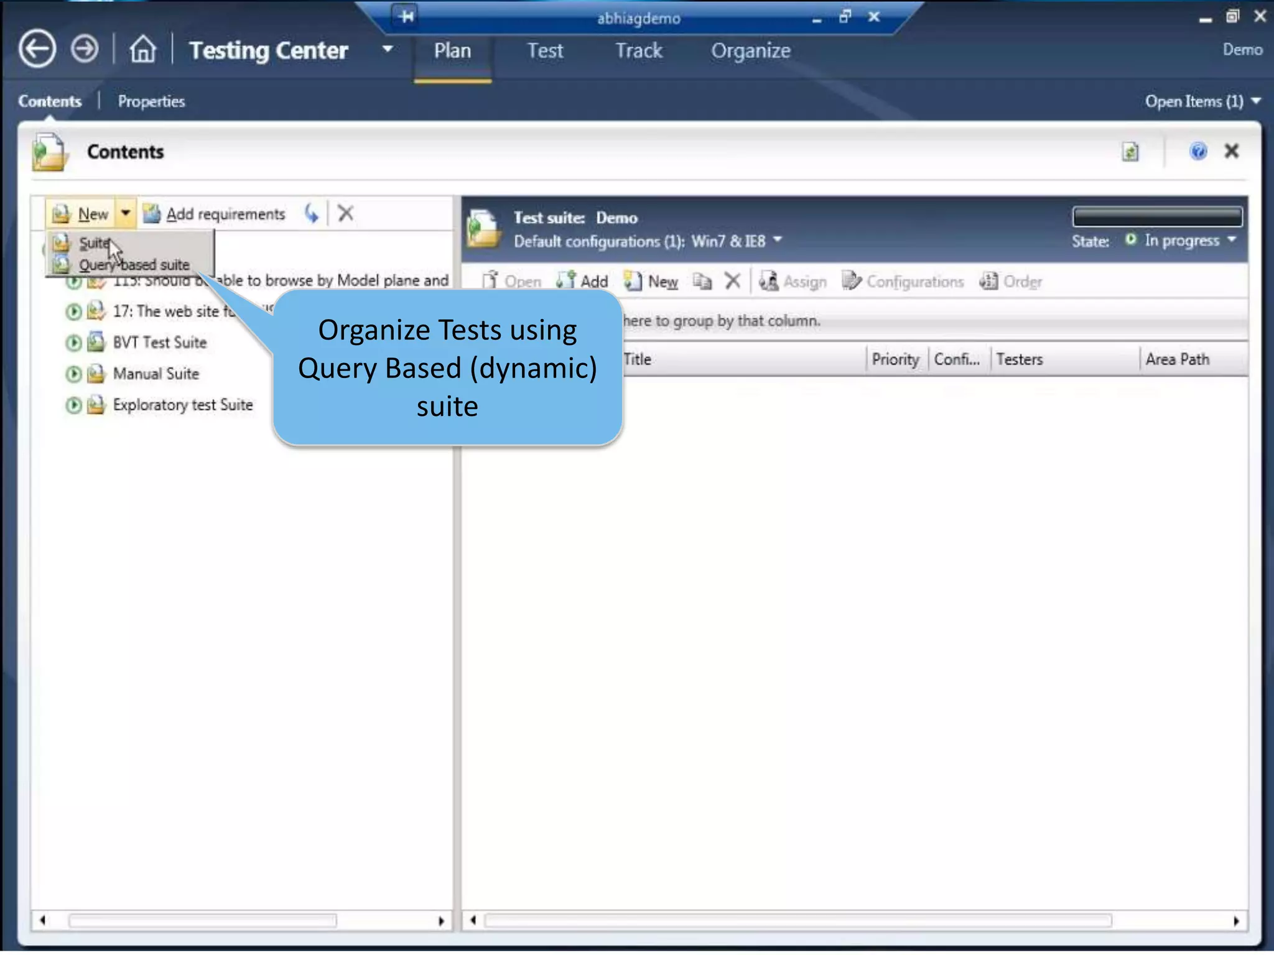The height and width of the screenshot is (955, 1274).
Task: Click left arrow of suite tree scrollbar
Action: (42, 921)
